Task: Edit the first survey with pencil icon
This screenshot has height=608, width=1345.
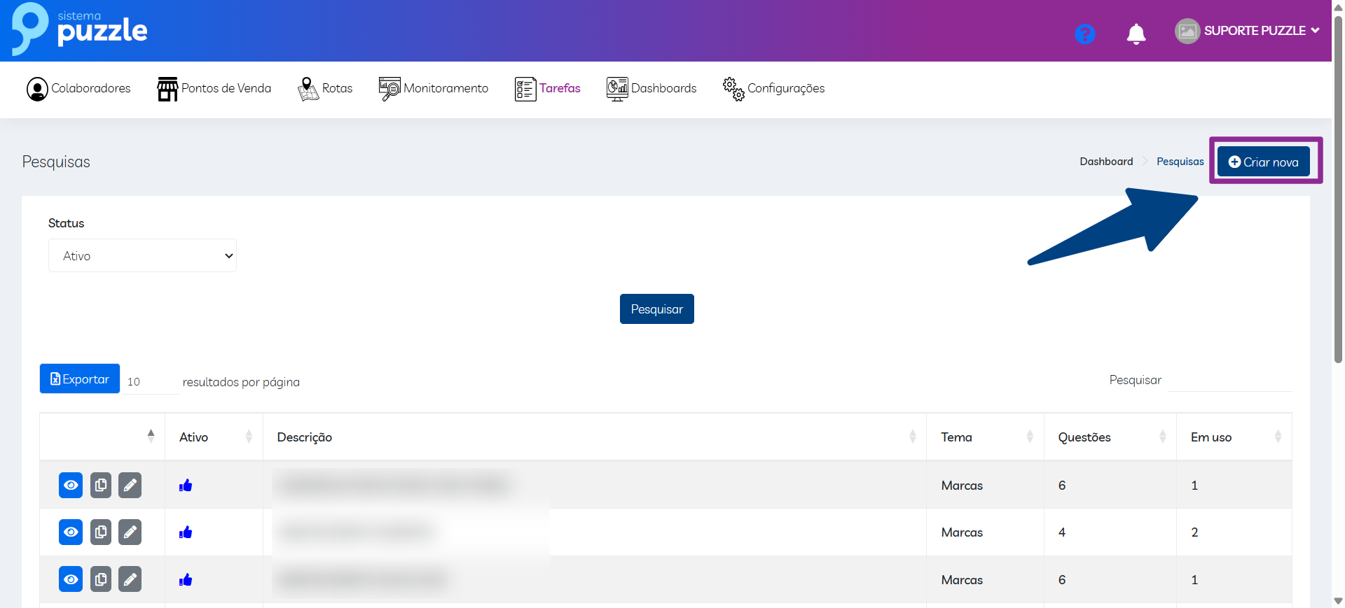Action: (x=130, y=485)
